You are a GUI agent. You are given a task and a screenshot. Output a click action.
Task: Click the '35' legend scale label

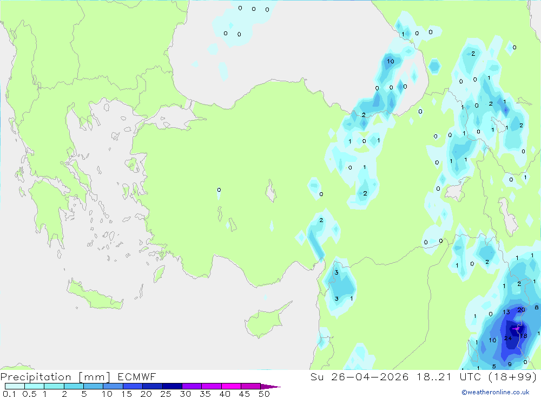[205, 394]
